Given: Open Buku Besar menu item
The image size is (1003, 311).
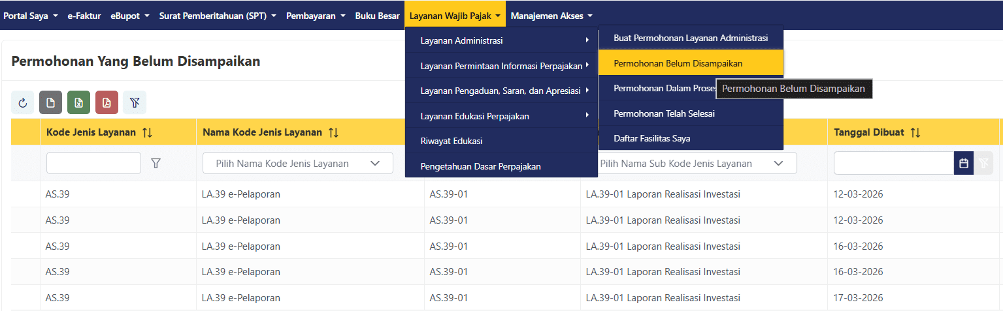Looking at the screenshot, I should point(378,16).
